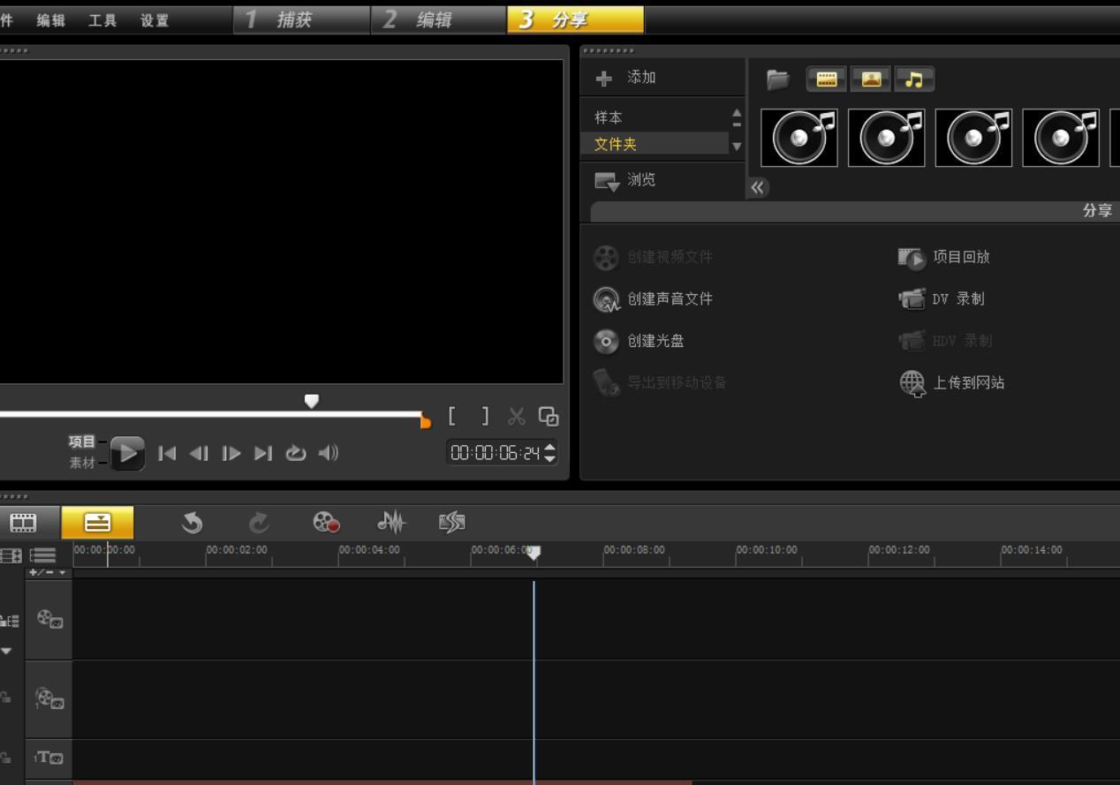Enlarge the preview window

[x=549, y=416]
